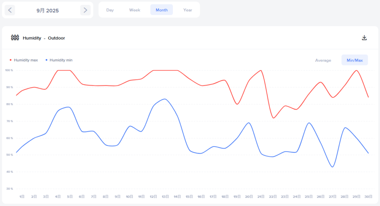Click the next month arrow

pyautogui.click(x=85, y=10)
